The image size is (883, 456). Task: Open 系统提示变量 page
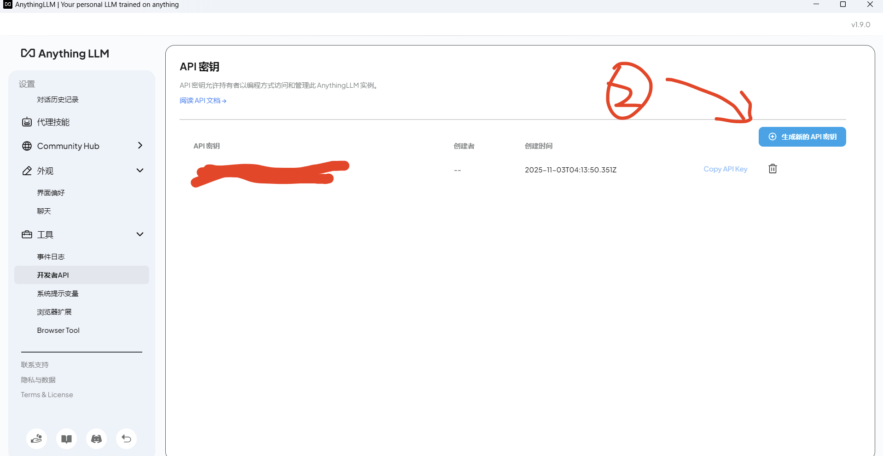point(58,293)
